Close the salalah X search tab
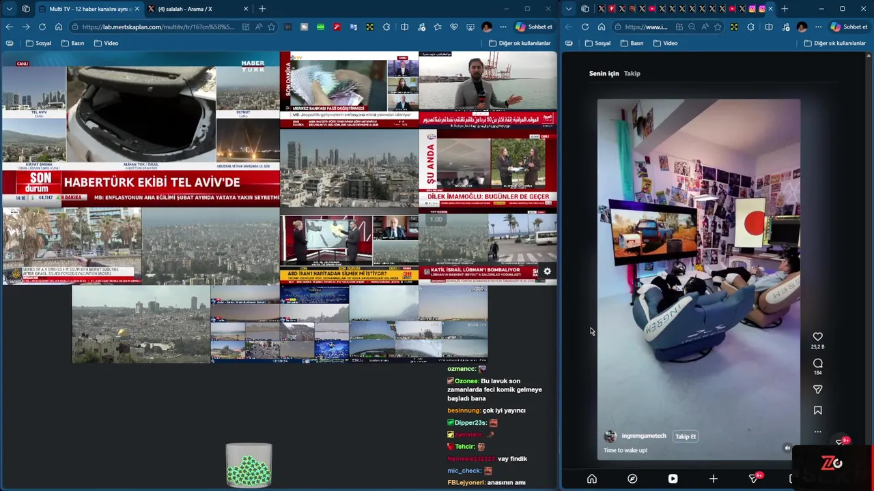The image size is (874, 491). point(244,9)
